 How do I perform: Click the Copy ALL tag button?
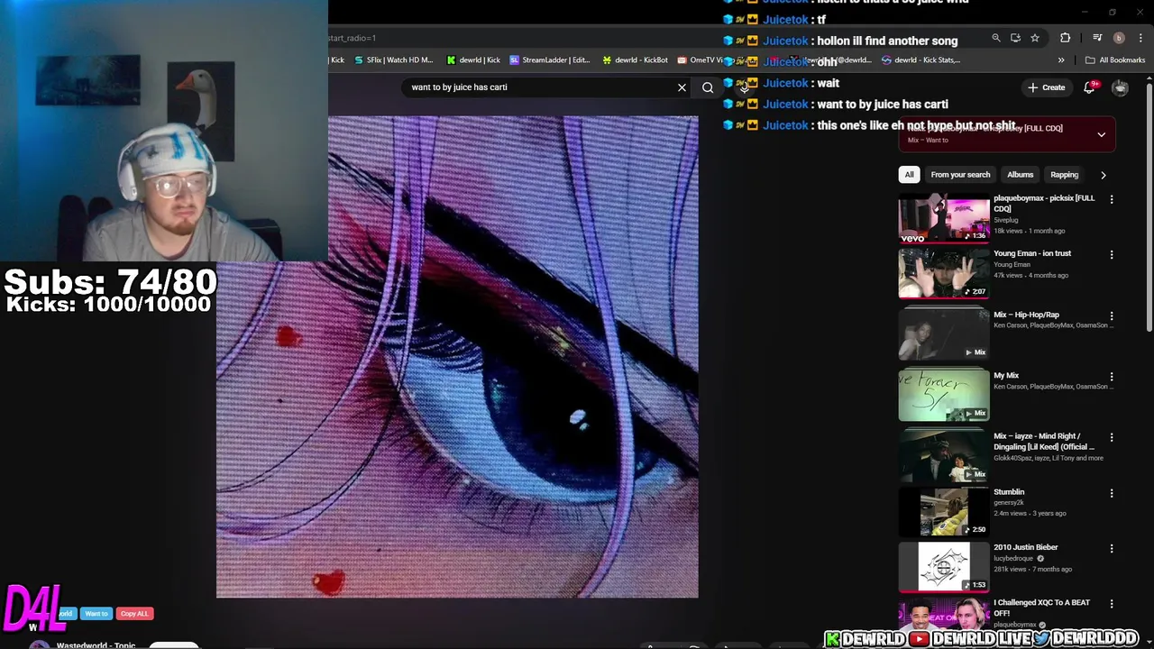pyautogui.click(x=134, y=614)
